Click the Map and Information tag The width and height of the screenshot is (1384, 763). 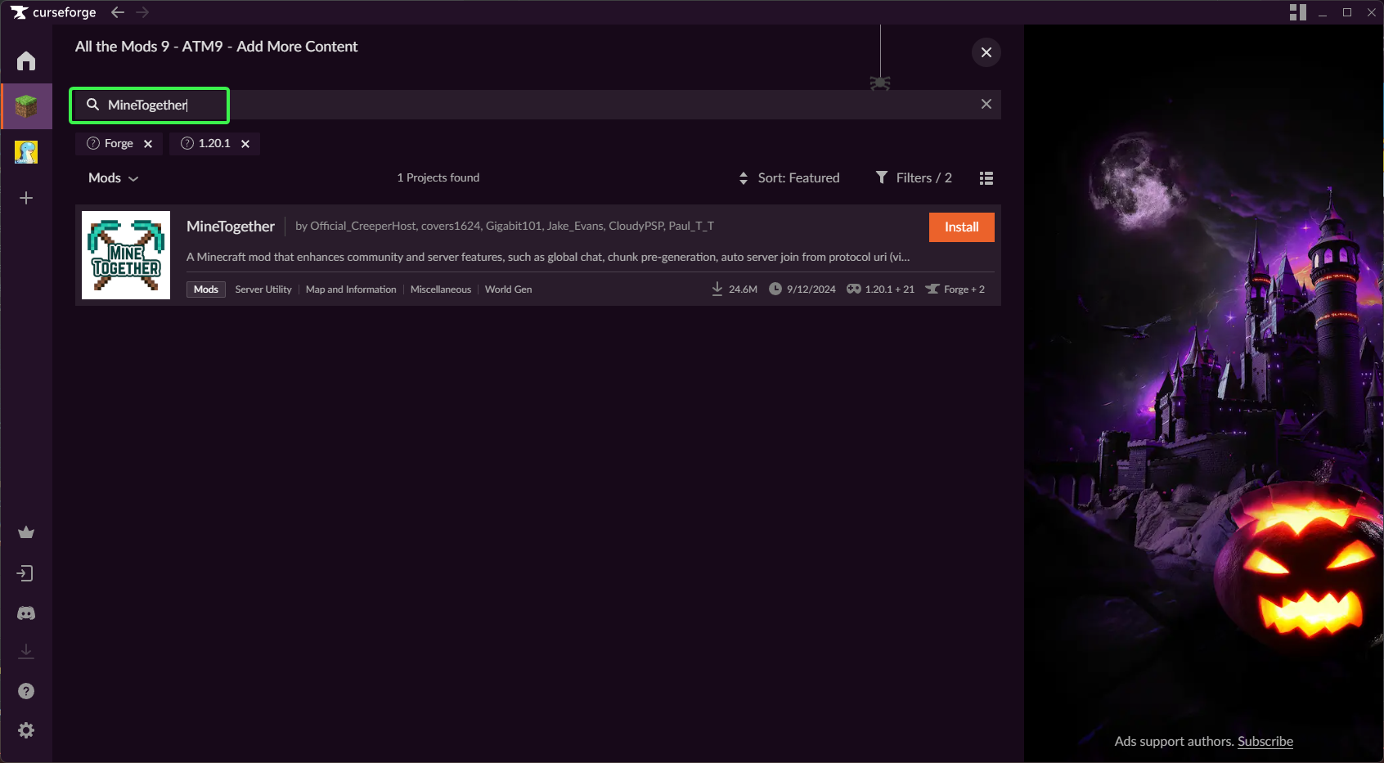coord(351,289)
